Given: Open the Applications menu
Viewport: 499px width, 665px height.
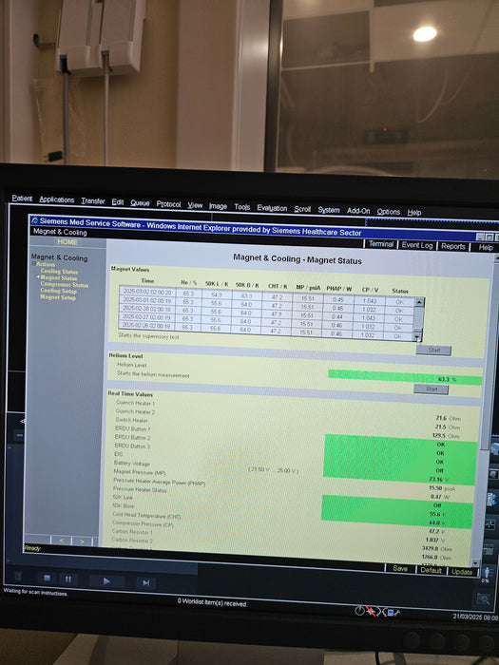Looking at the screenshot, I should (57, 199).
